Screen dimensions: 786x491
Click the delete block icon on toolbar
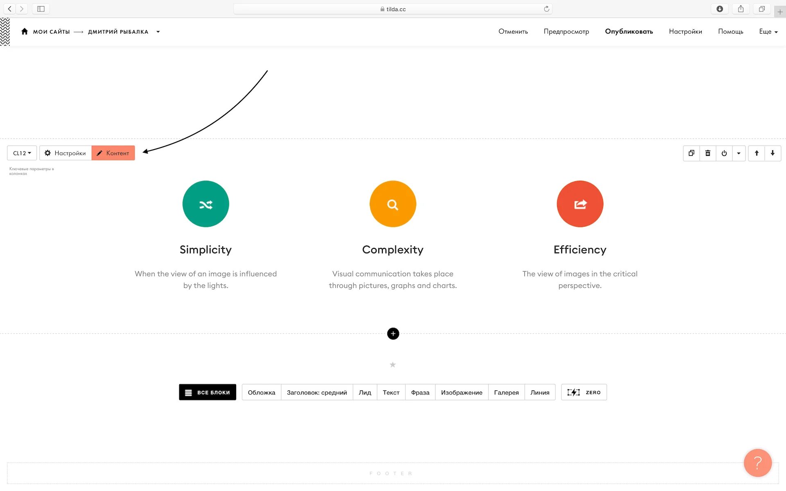[x=707, y=153]
